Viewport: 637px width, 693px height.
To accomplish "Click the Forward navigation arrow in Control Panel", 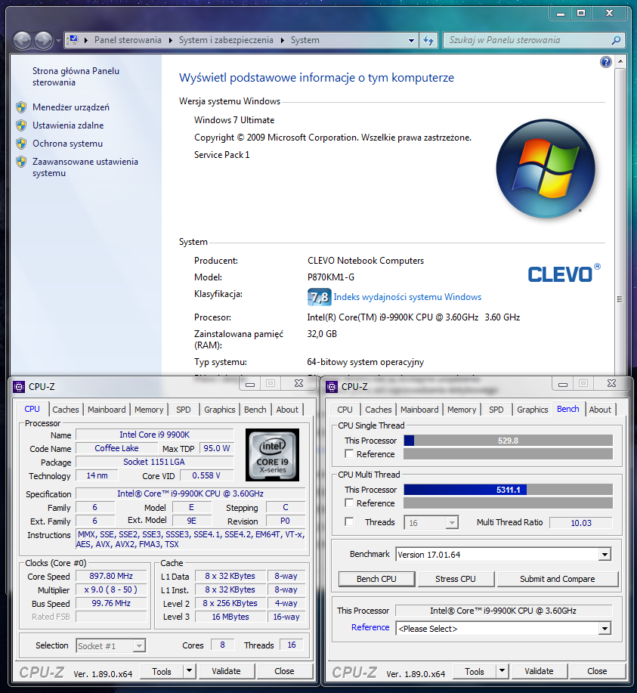I will pos(43,41).
